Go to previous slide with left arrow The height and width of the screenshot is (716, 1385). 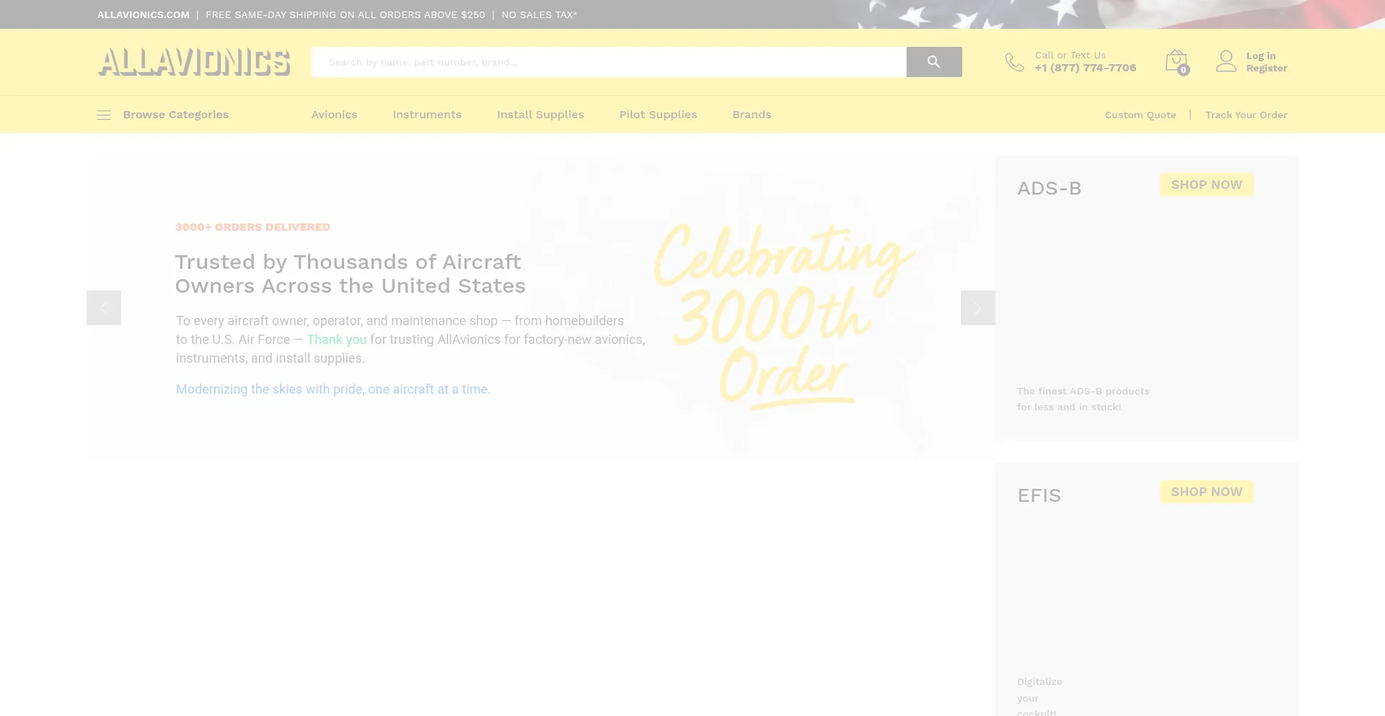point(104,308)
